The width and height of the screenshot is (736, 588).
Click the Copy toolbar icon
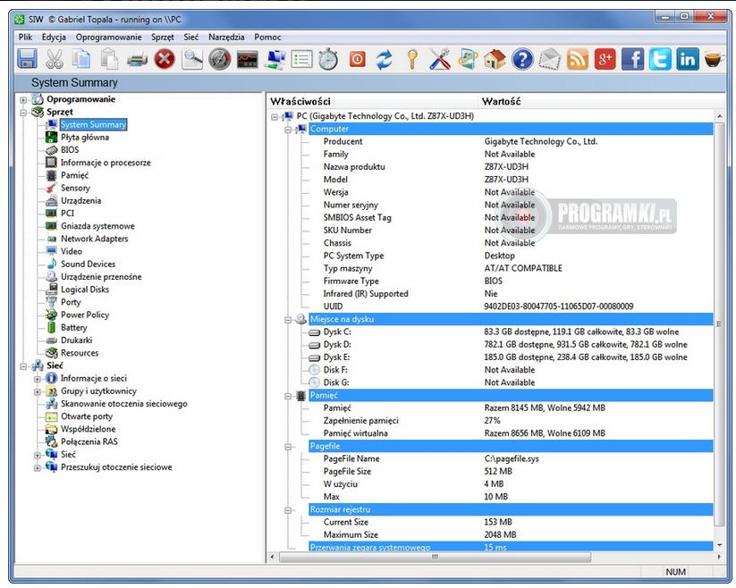click(x=81, y=60)
